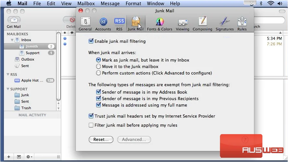Viewport: 288px width, 162px height.
Task: Open the General preferences pane
Action: tap(85, 24)
